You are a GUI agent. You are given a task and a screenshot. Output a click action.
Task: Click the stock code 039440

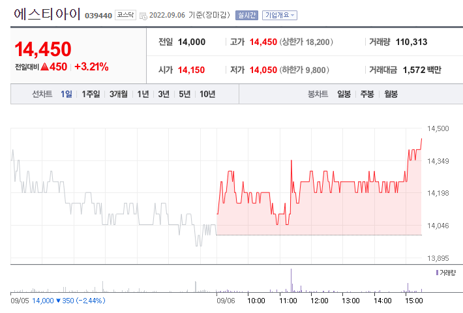(x=98, y=16)
